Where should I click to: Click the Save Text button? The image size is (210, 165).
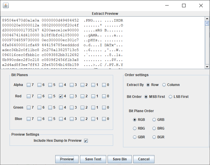point(93,159)
